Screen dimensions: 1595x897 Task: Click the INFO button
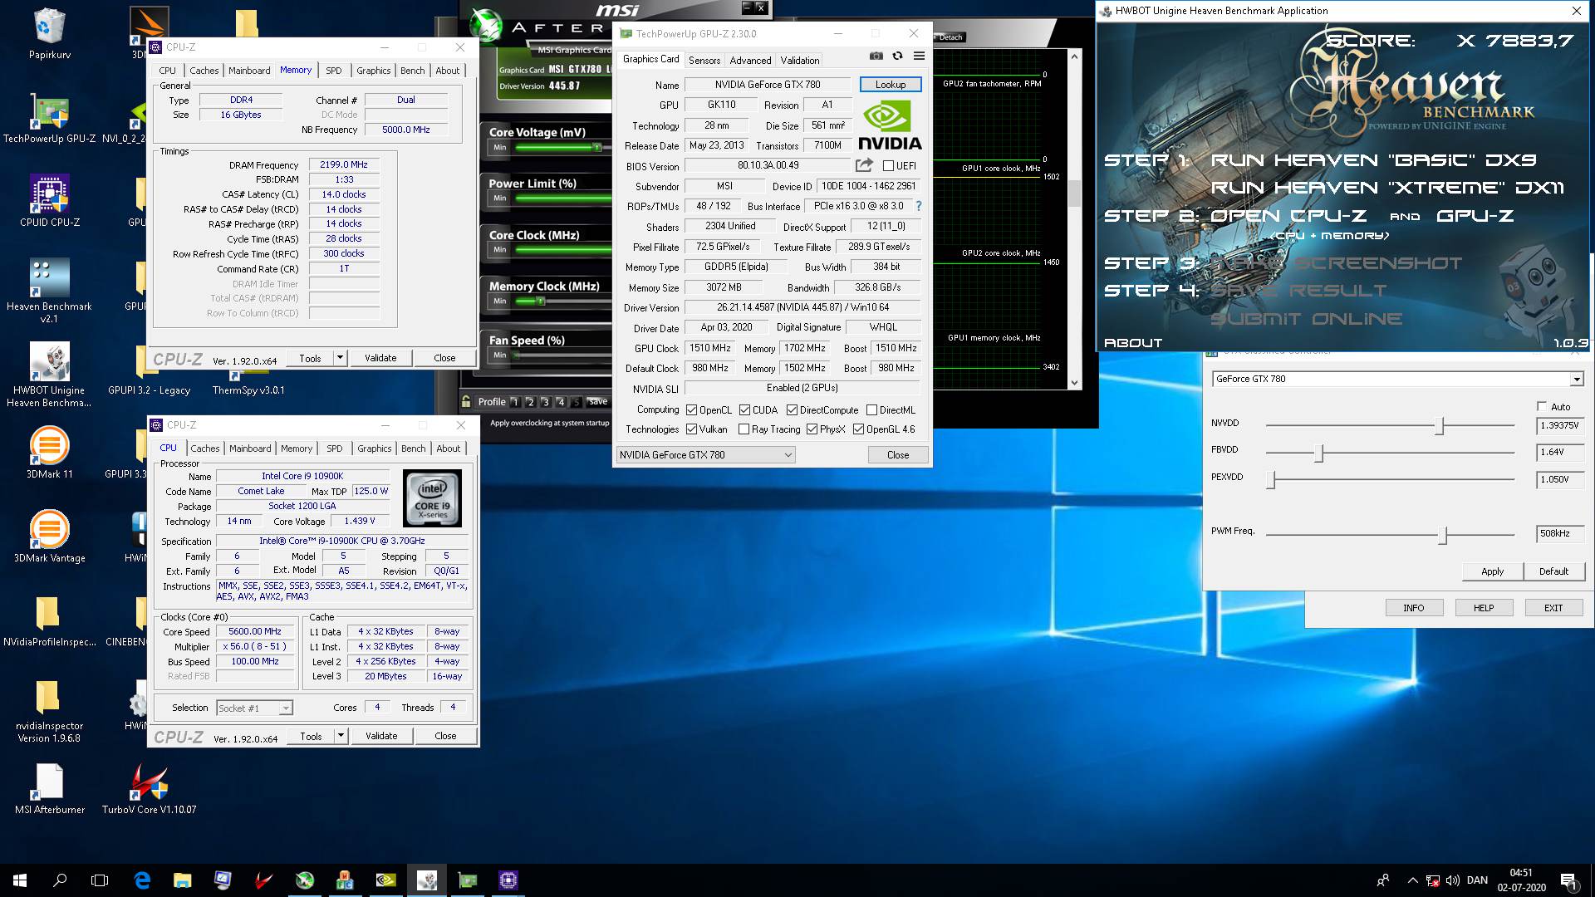(1413, 608)
